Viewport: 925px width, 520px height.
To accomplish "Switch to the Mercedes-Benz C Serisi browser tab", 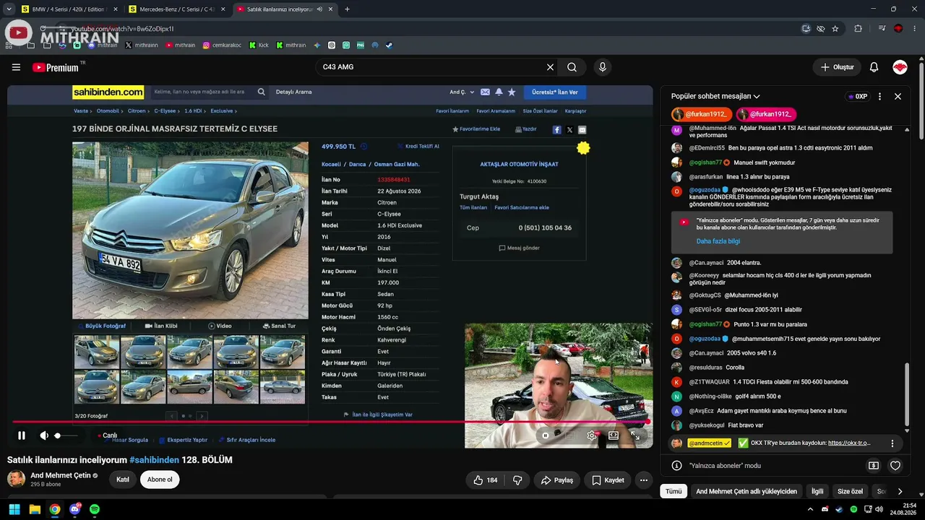I will (176, 9).
